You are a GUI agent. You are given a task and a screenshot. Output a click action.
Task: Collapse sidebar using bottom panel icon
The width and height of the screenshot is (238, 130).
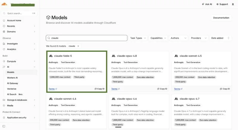tap(4, 126)
